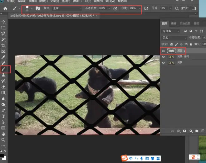Select the Healing Brush tool
Viewport: 206px width, 163px height.
[3, 63]
